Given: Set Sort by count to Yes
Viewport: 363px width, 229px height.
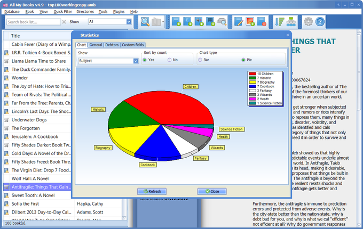Looking at the screenshot, I should pyautogui.click(x=145, y=60).
